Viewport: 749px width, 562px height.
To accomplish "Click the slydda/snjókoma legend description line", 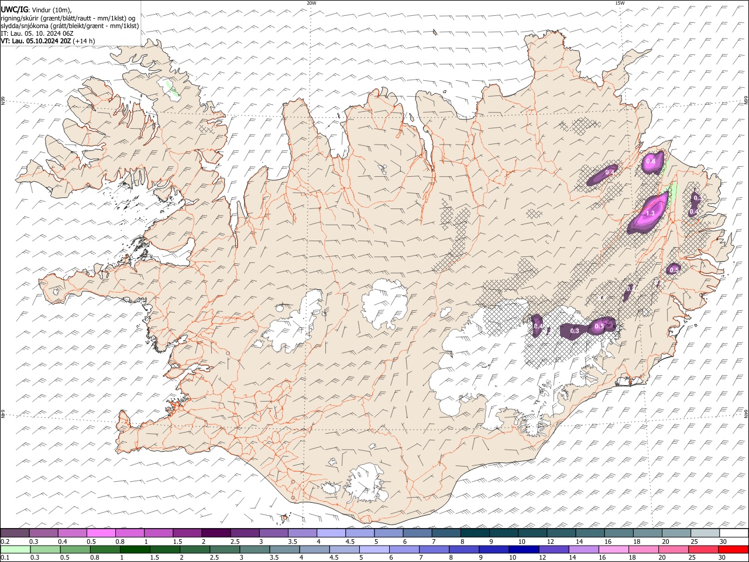I will pyautogui.click(x=70, y=26).
